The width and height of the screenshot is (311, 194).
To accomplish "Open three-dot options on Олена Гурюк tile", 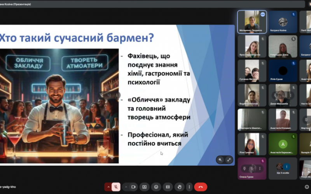I will 259,168.
